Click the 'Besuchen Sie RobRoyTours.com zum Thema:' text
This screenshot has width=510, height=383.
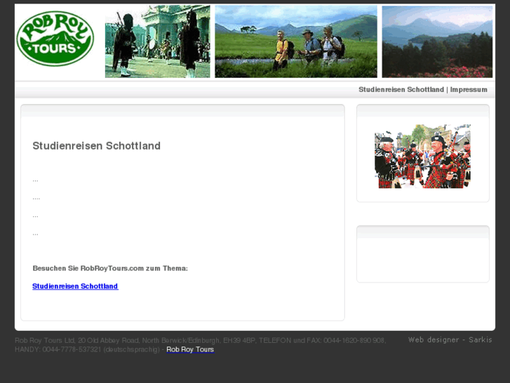(110, 268)
